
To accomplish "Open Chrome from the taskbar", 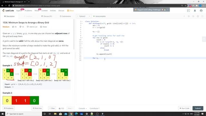I will [x=71, y=114].
